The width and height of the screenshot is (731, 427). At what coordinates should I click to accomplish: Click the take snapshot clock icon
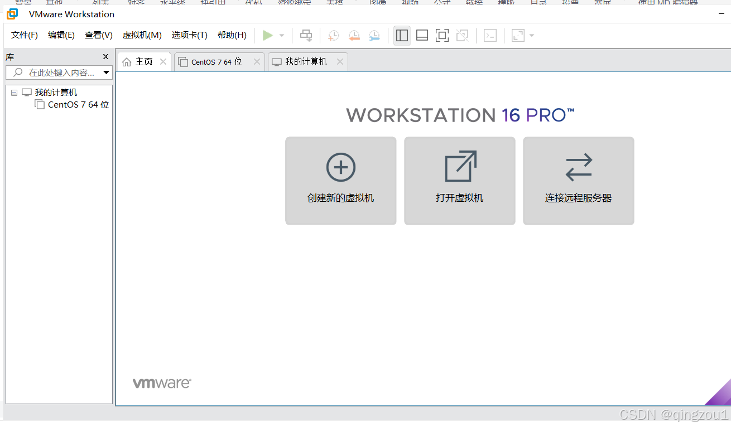point(333,36)
